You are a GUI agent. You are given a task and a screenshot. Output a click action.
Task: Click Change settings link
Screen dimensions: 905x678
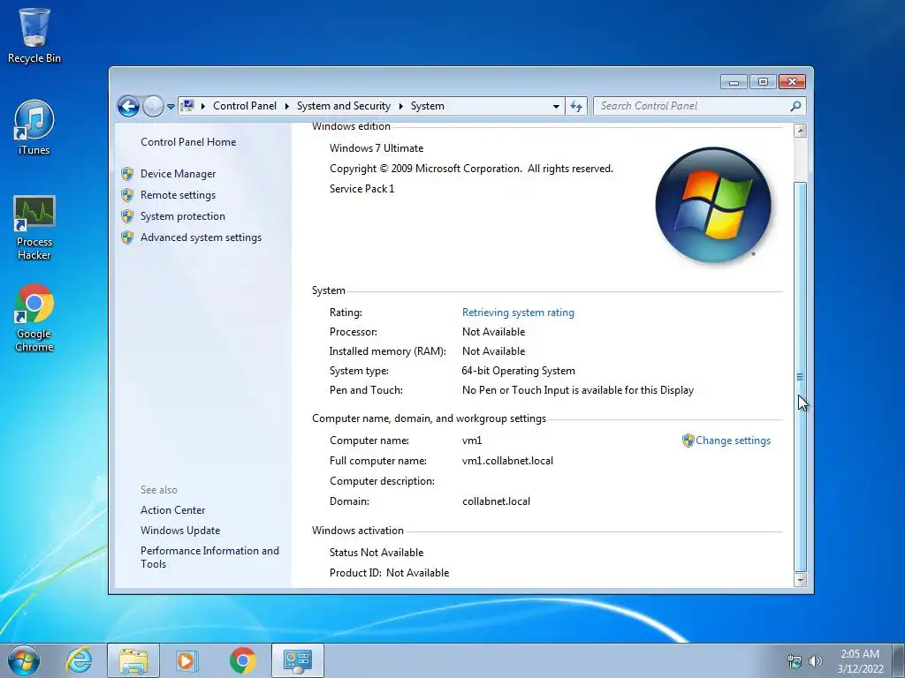point(733,441)
